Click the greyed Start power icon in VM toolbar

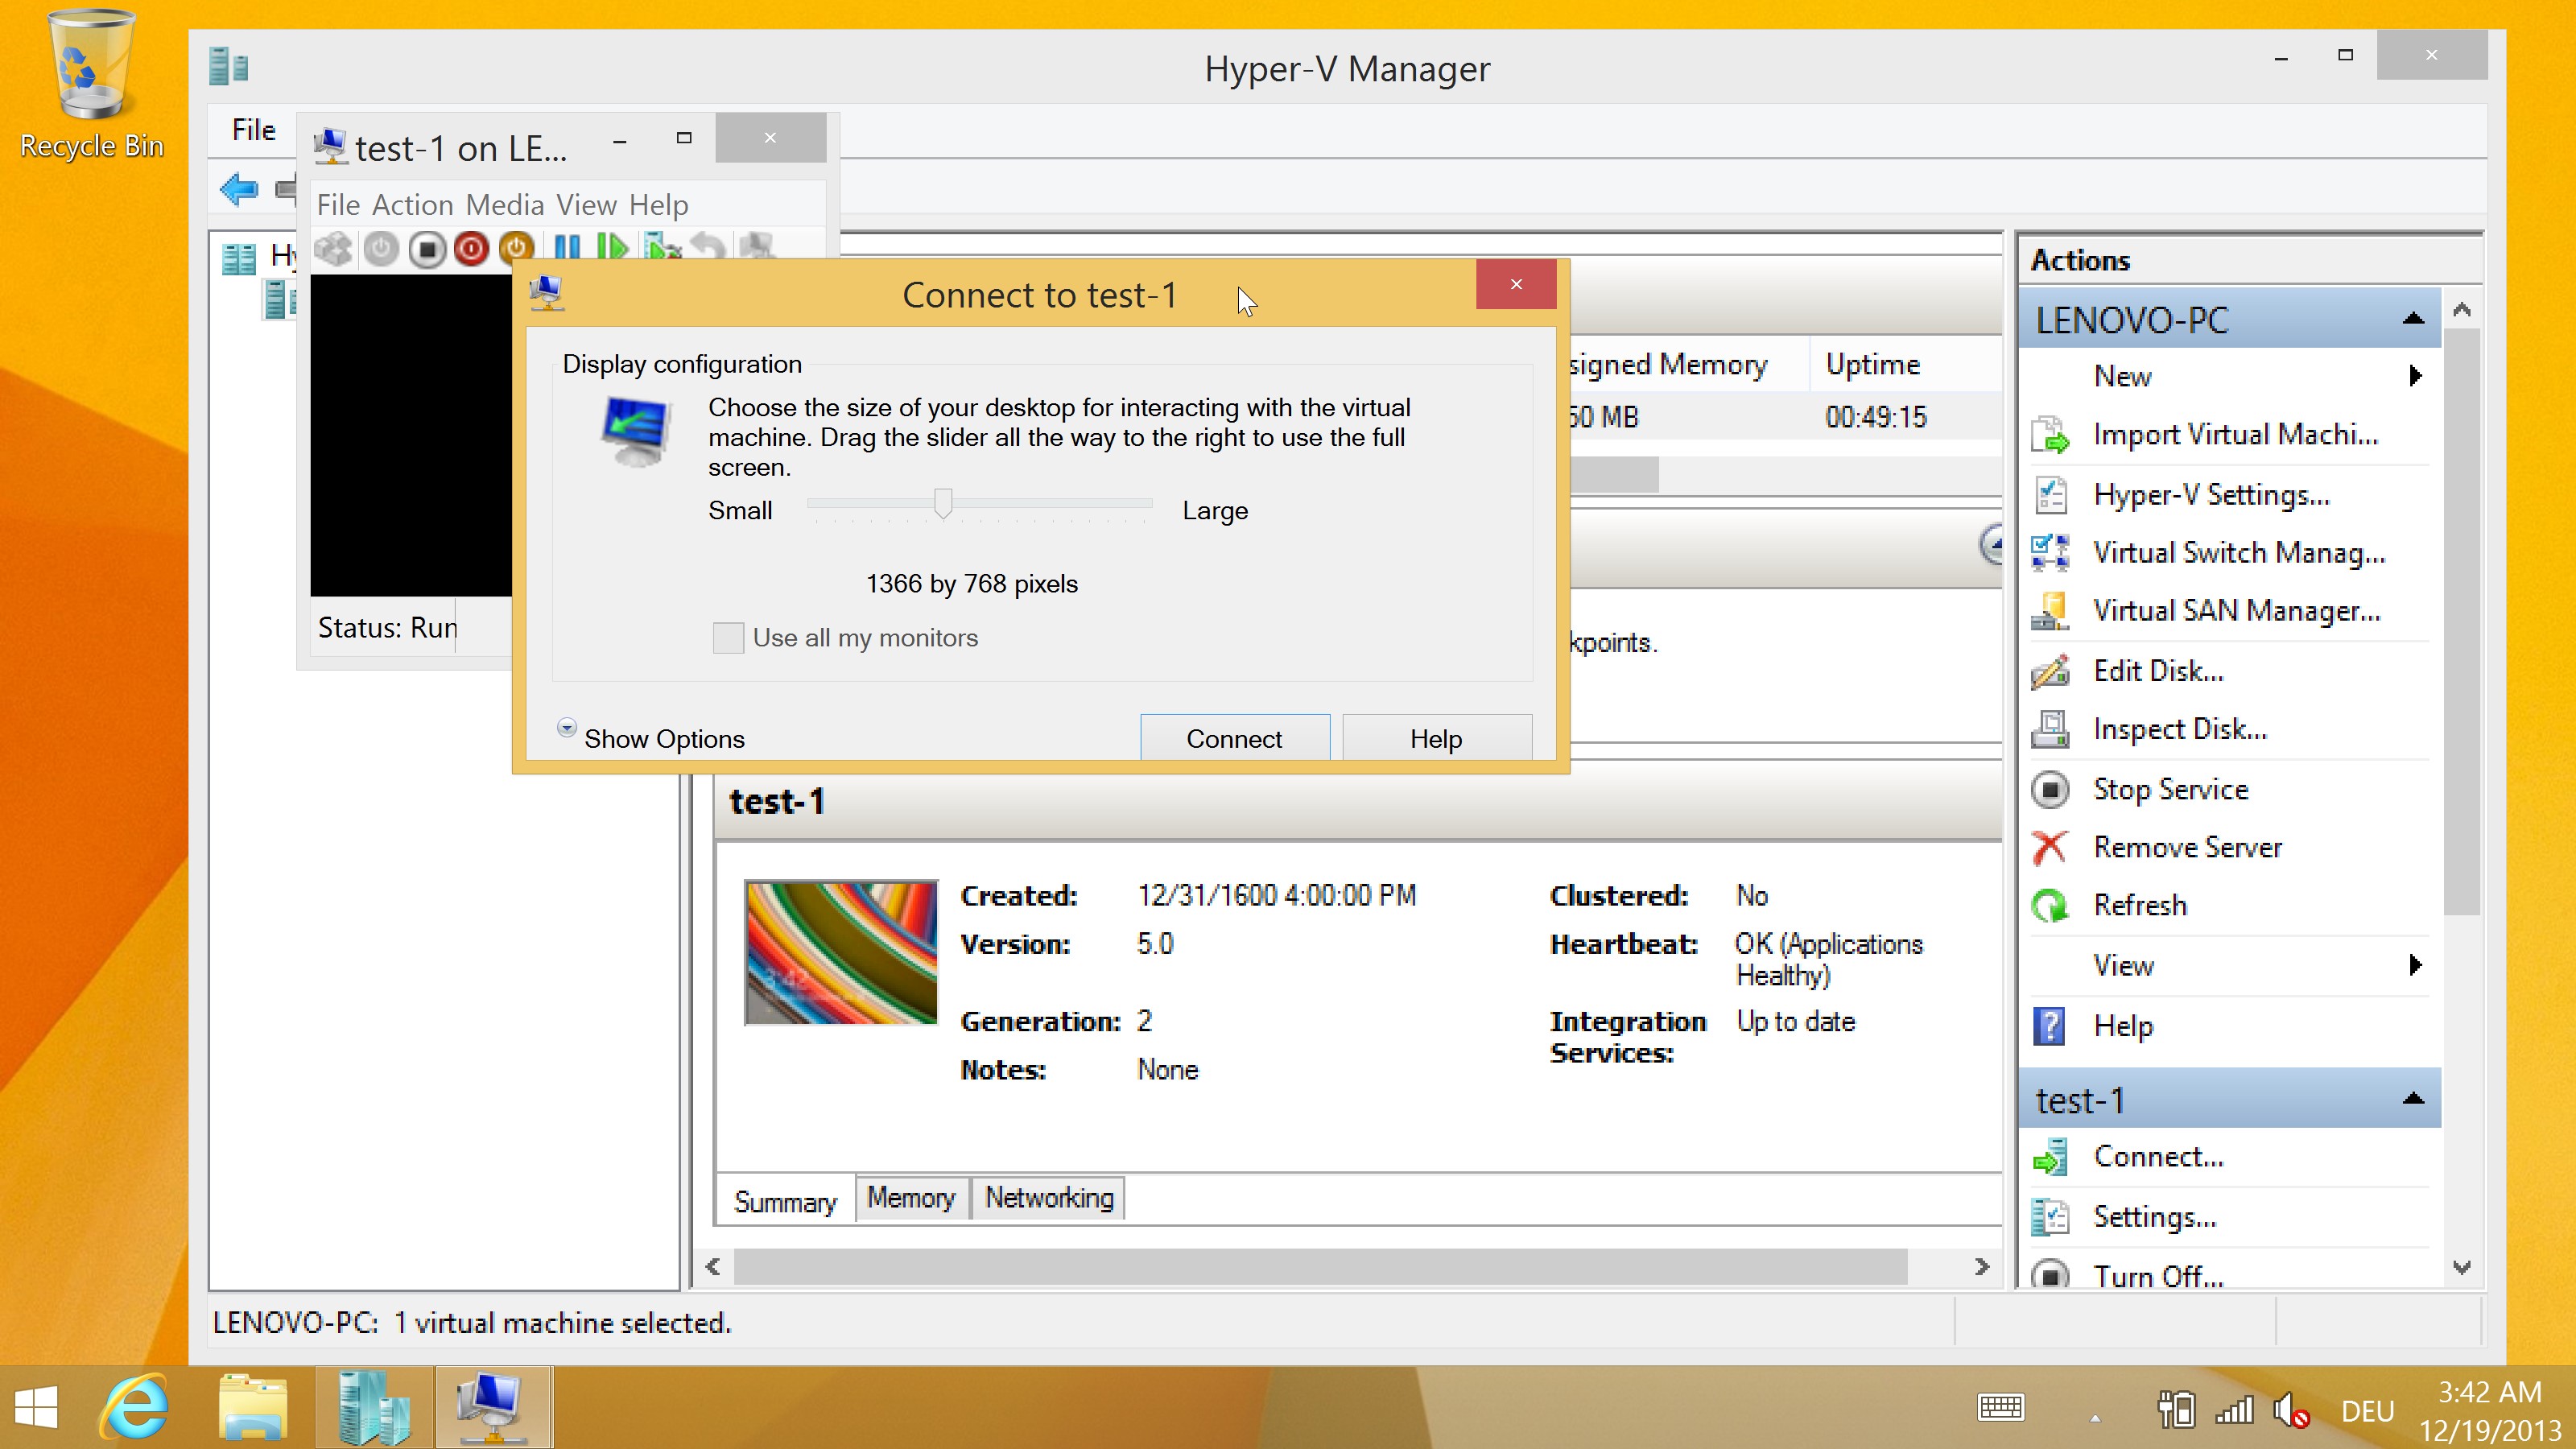pos(381,248)
